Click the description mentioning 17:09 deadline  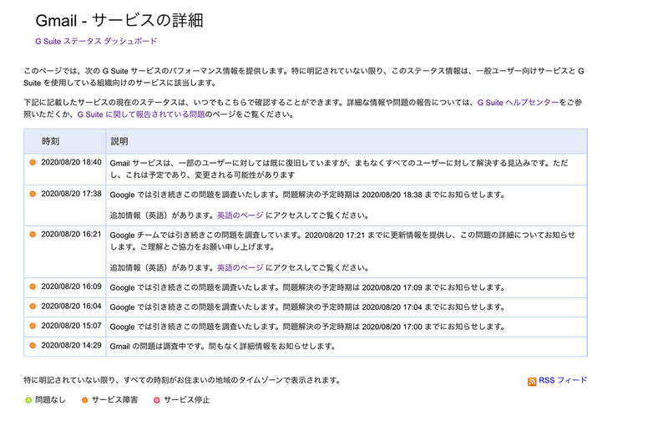pyautogui.click(x=307, y=287)
